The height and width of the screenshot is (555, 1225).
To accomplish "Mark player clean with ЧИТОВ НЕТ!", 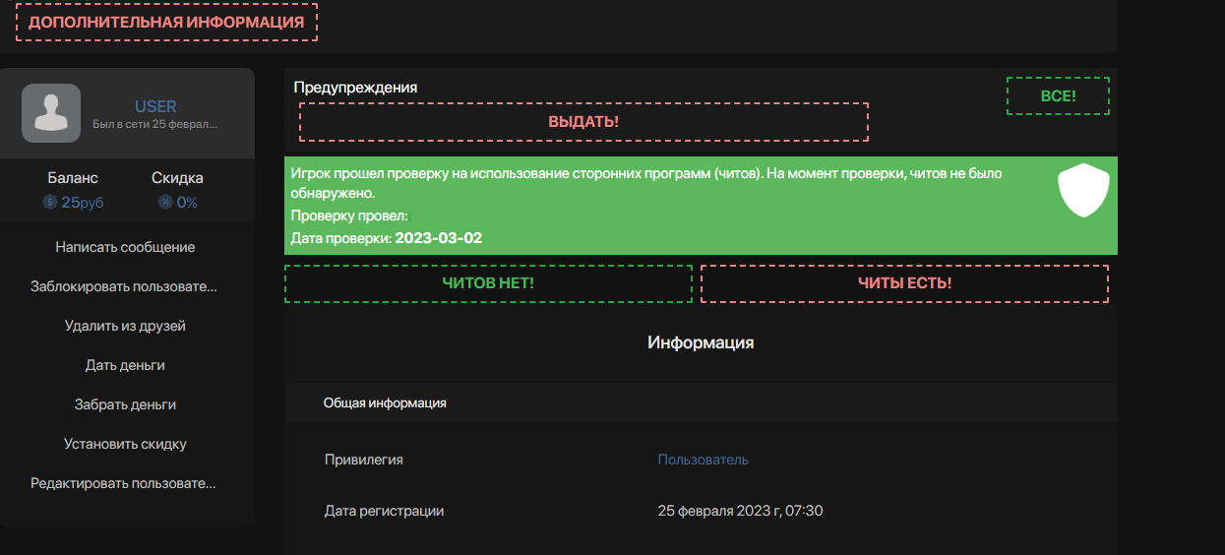I will (x=488, y=283).
